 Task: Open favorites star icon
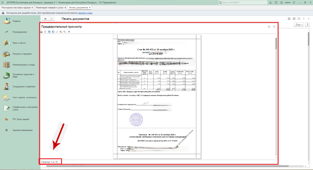281,2
